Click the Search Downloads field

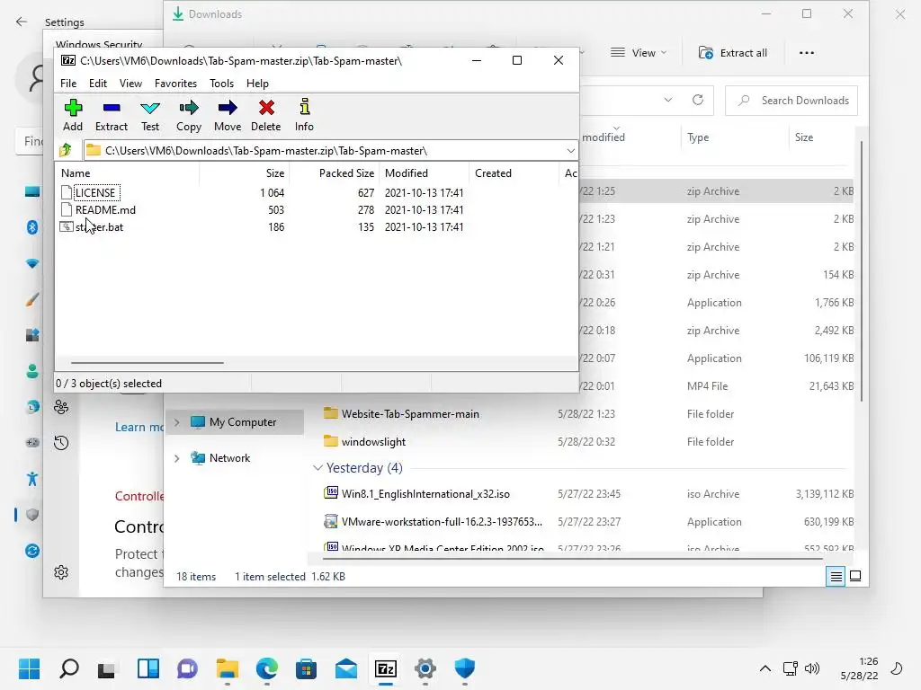tap(791, 101)
